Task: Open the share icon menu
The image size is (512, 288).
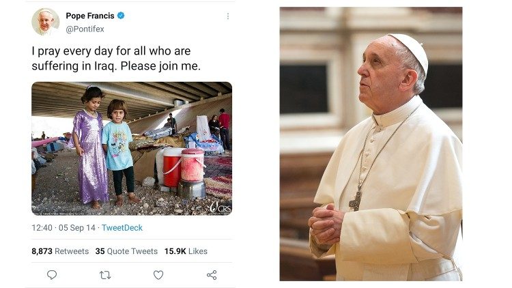Action: 212,275
